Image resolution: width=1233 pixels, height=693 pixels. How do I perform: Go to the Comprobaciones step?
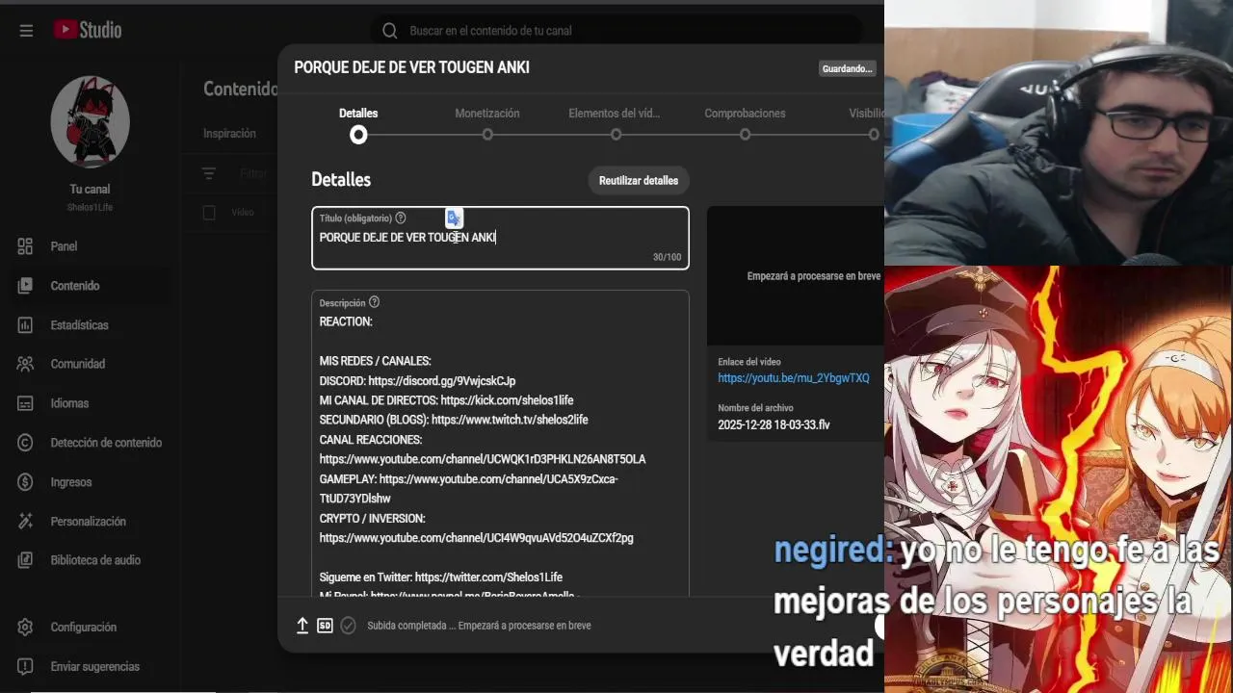coord(745,114)
